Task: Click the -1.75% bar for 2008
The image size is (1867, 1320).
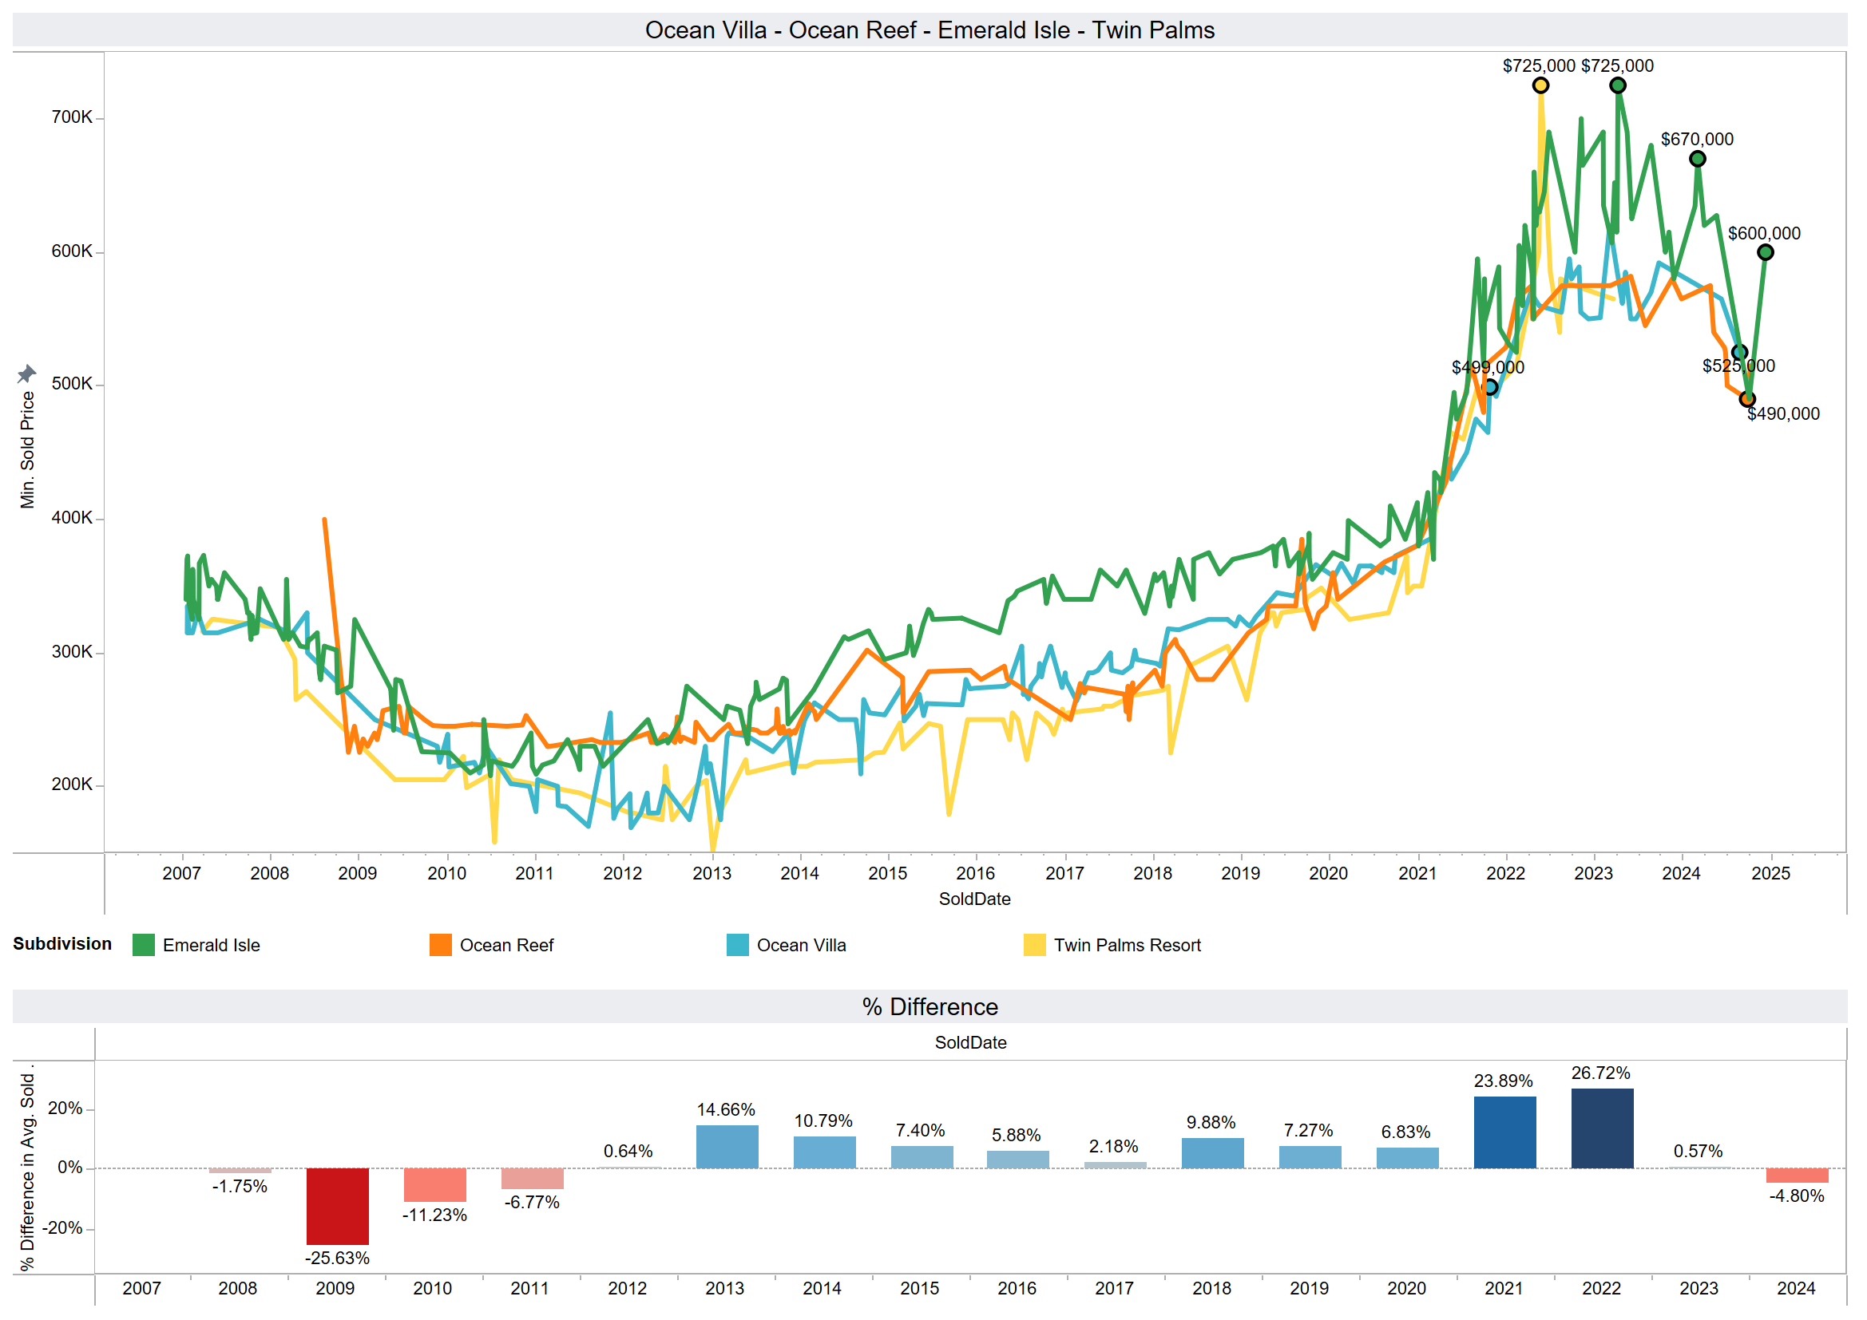Action: [240, 1172]
